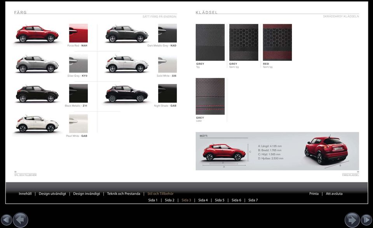373x228 pixels.
Task: Click Att avsluta to exit
Action: (334, 193)
